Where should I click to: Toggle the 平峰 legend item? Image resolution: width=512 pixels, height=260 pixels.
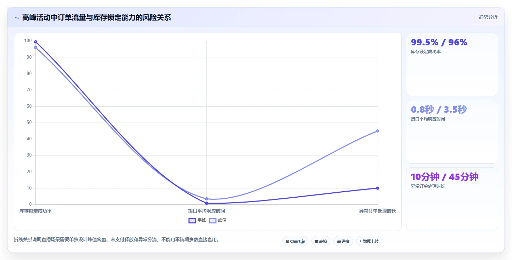click(197, 220)
